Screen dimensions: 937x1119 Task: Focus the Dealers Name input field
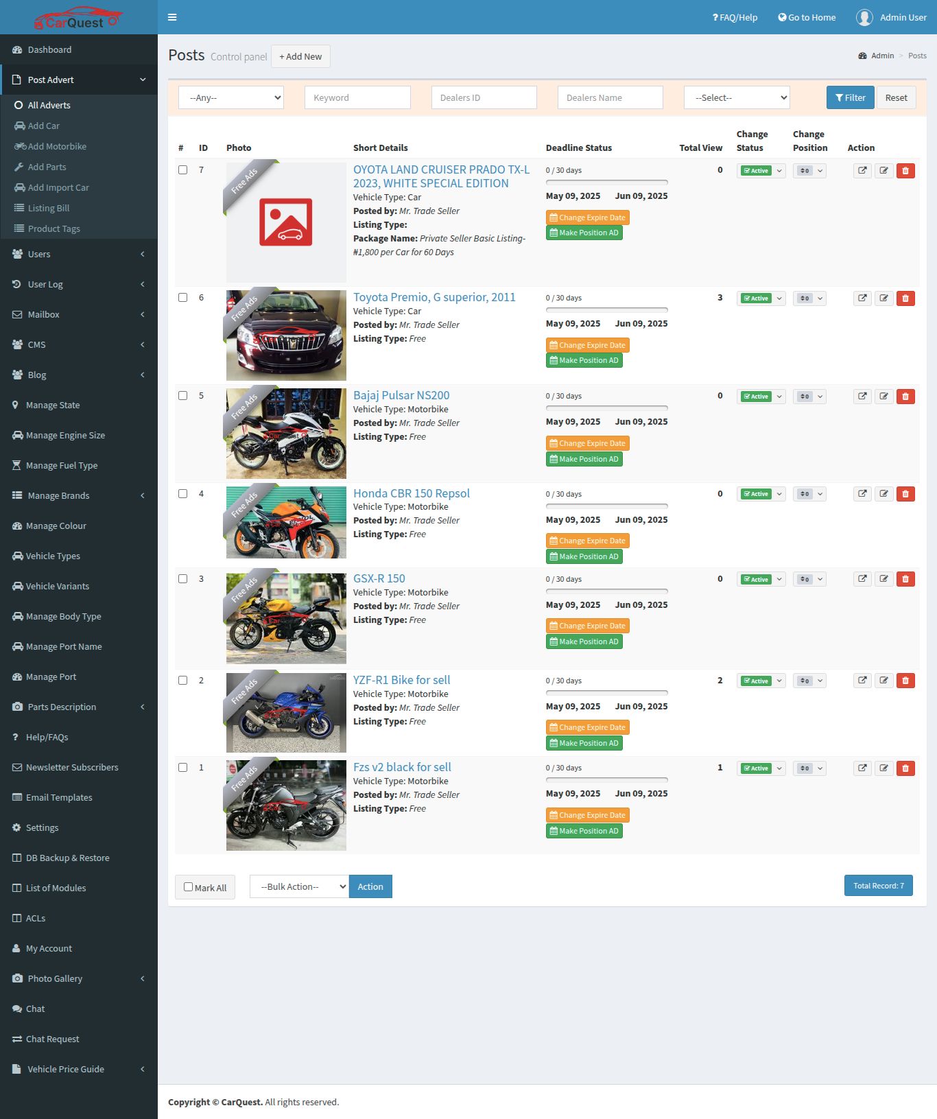tap(610, 97)
